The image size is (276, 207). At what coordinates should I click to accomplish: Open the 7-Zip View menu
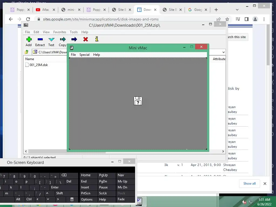tap(46, 32)
